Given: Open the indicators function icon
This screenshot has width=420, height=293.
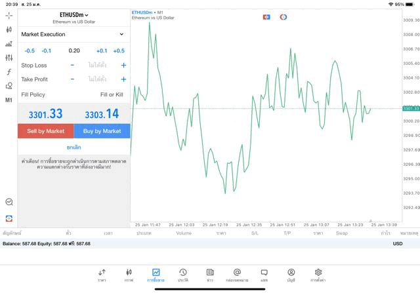Looking at the screenshot, I should 9,72.
